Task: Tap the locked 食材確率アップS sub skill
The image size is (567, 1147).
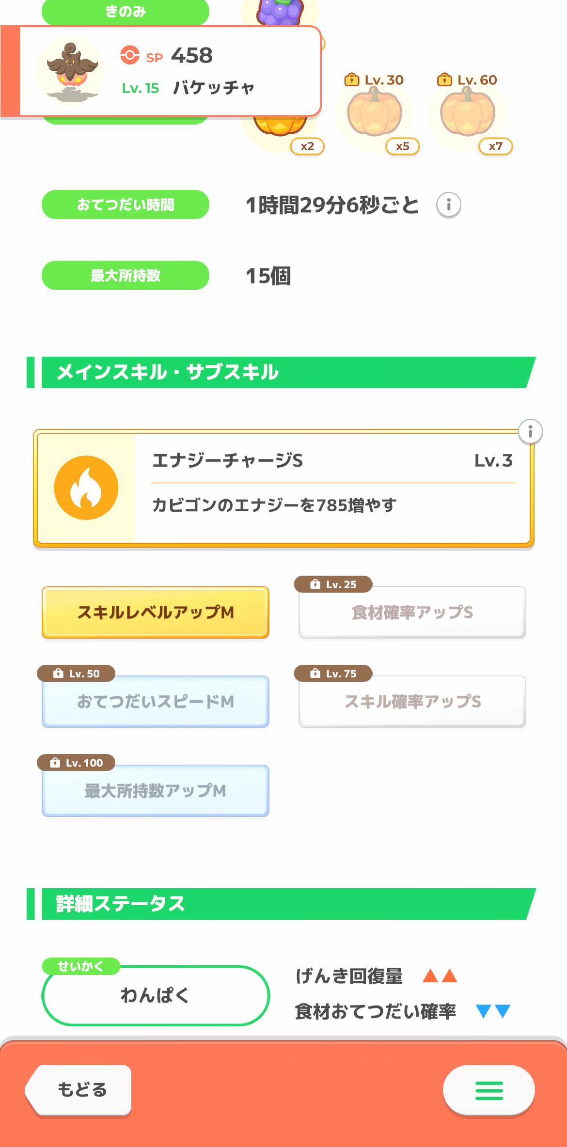Action: 412,613
